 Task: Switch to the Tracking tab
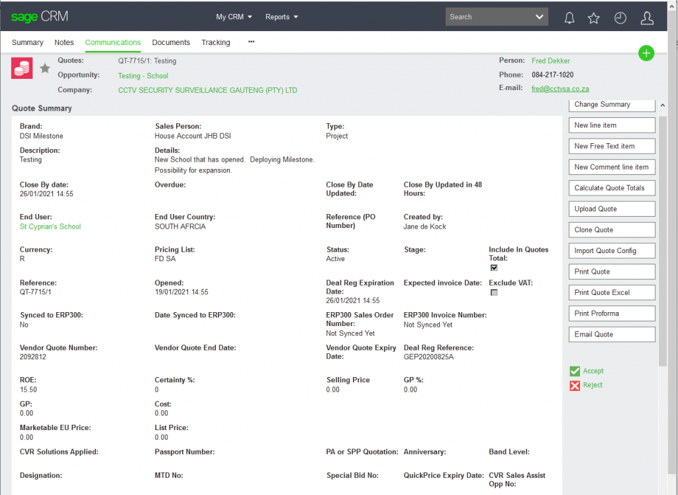pyautogui.click(x=216, y=42)
